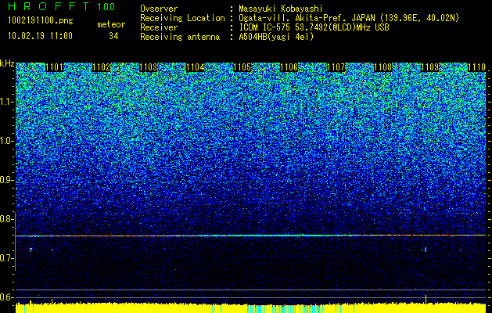Click the Receiving antenna label
This screenshot has width=492, height=313.
180,37
